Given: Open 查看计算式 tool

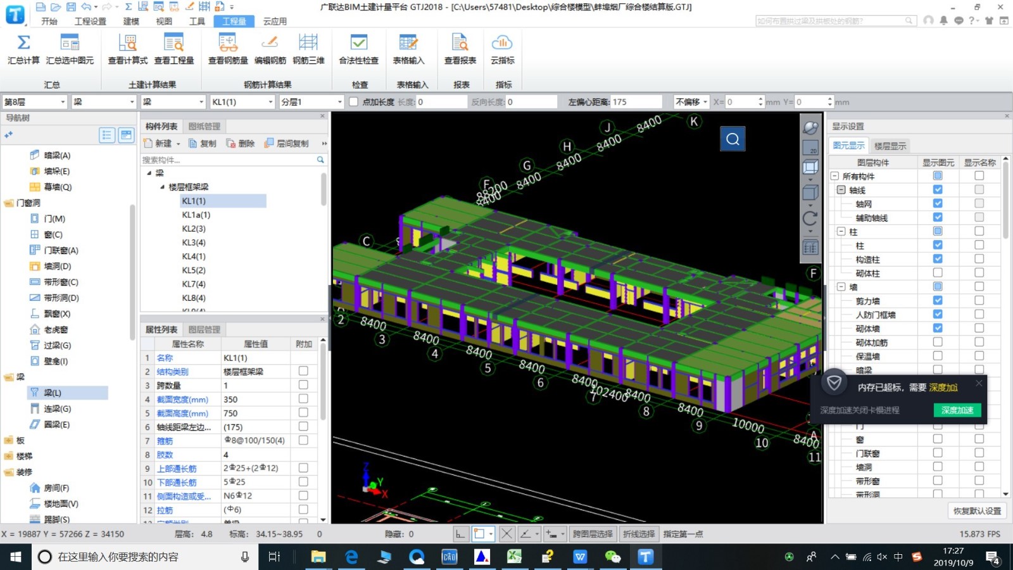Looking at the screenshot, I should (x=127, y=49).
